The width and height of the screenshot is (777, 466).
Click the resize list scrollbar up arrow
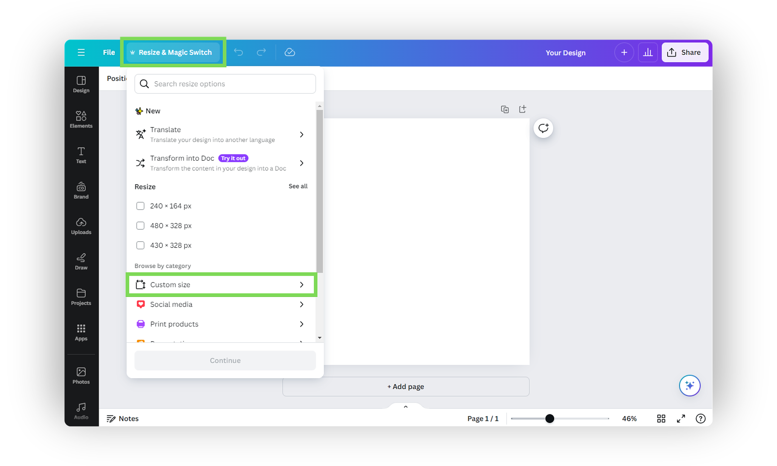click(320, 106)
